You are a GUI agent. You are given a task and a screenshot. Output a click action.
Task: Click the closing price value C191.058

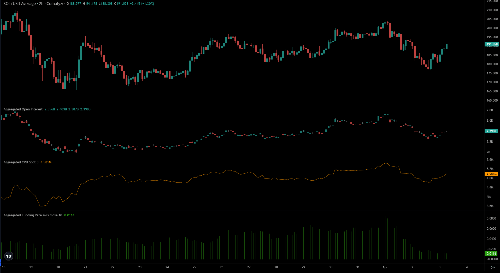pos(121,4)
